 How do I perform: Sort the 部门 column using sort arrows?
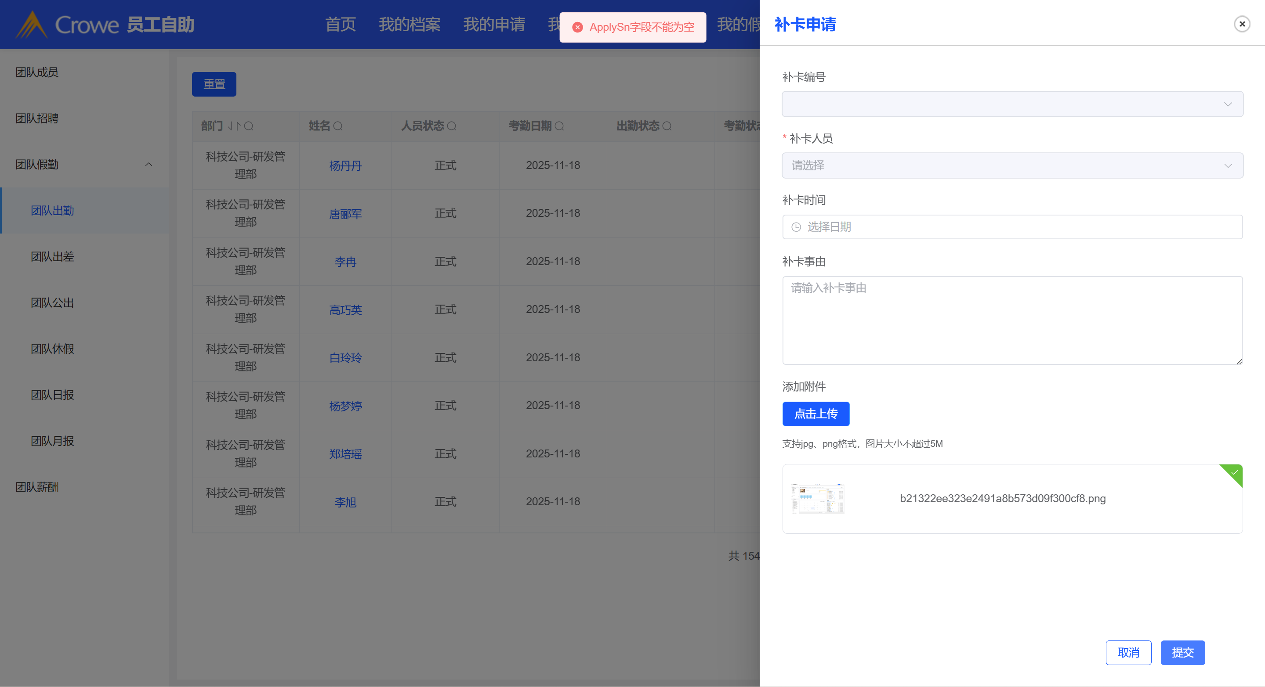[234, 126]
